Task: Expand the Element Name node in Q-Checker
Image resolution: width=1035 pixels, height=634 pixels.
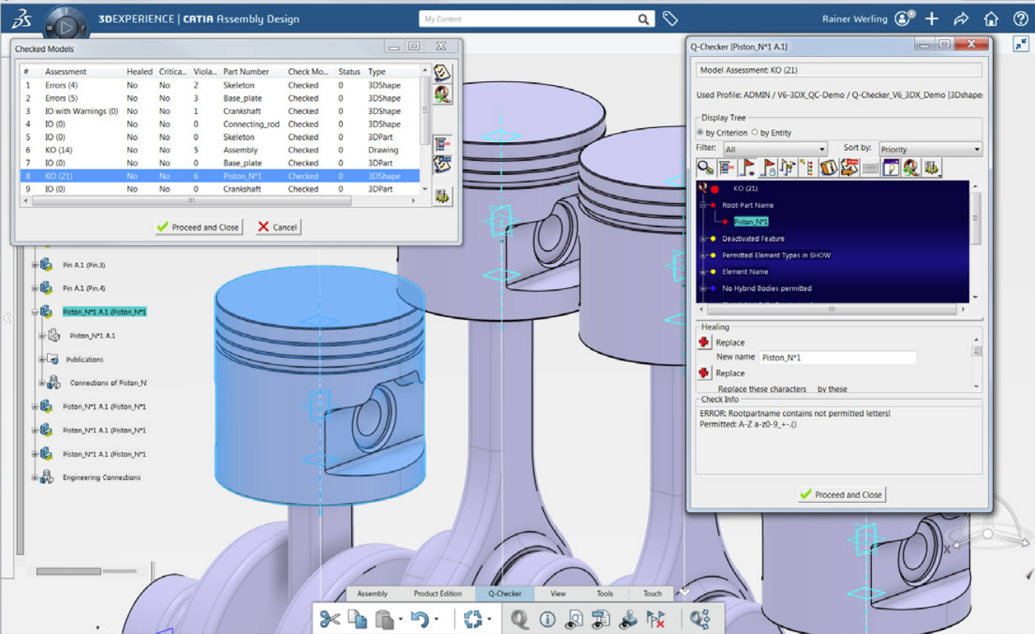Action: coord(703,272)
